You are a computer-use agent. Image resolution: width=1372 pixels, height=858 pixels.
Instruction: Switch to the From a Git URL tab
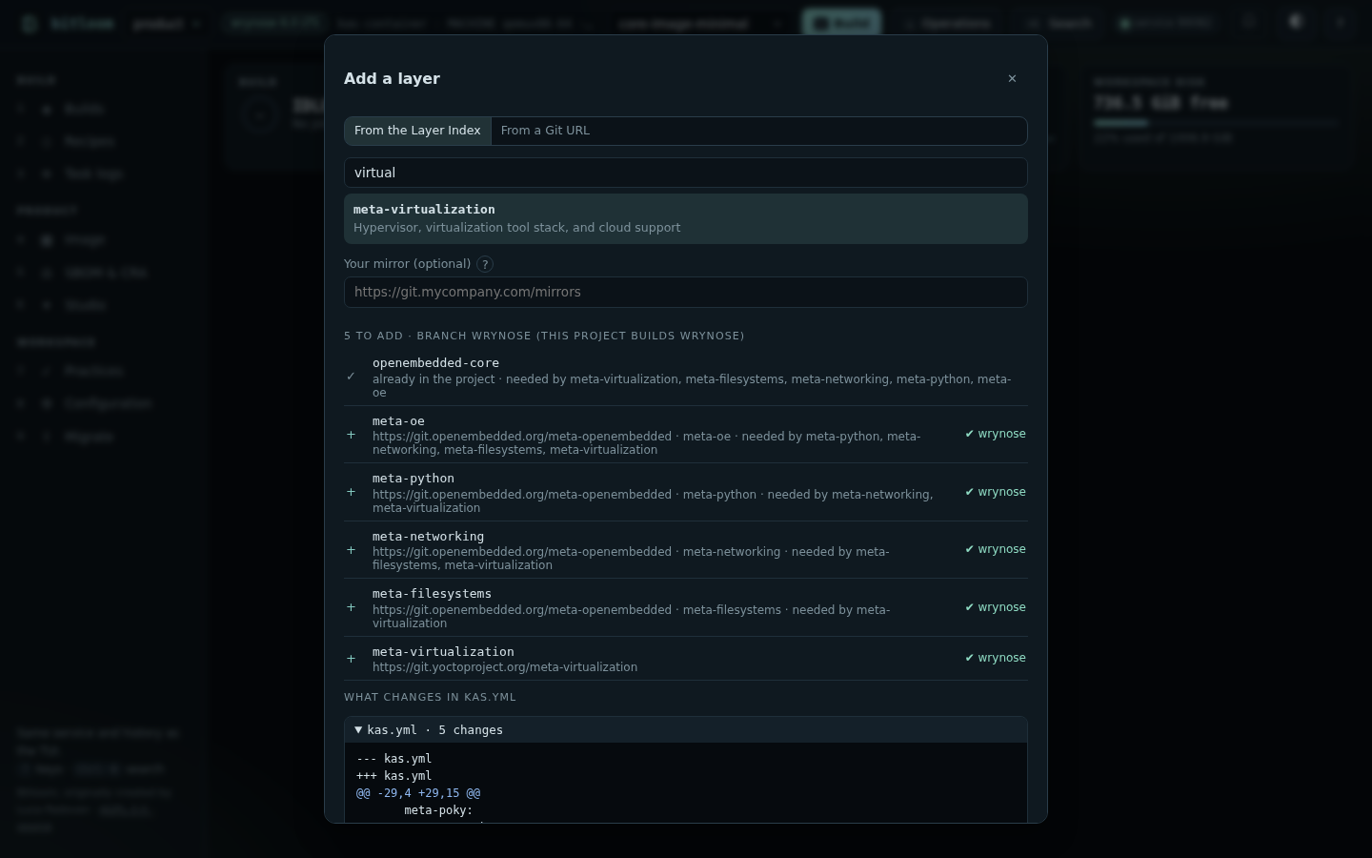click(545, 131)
